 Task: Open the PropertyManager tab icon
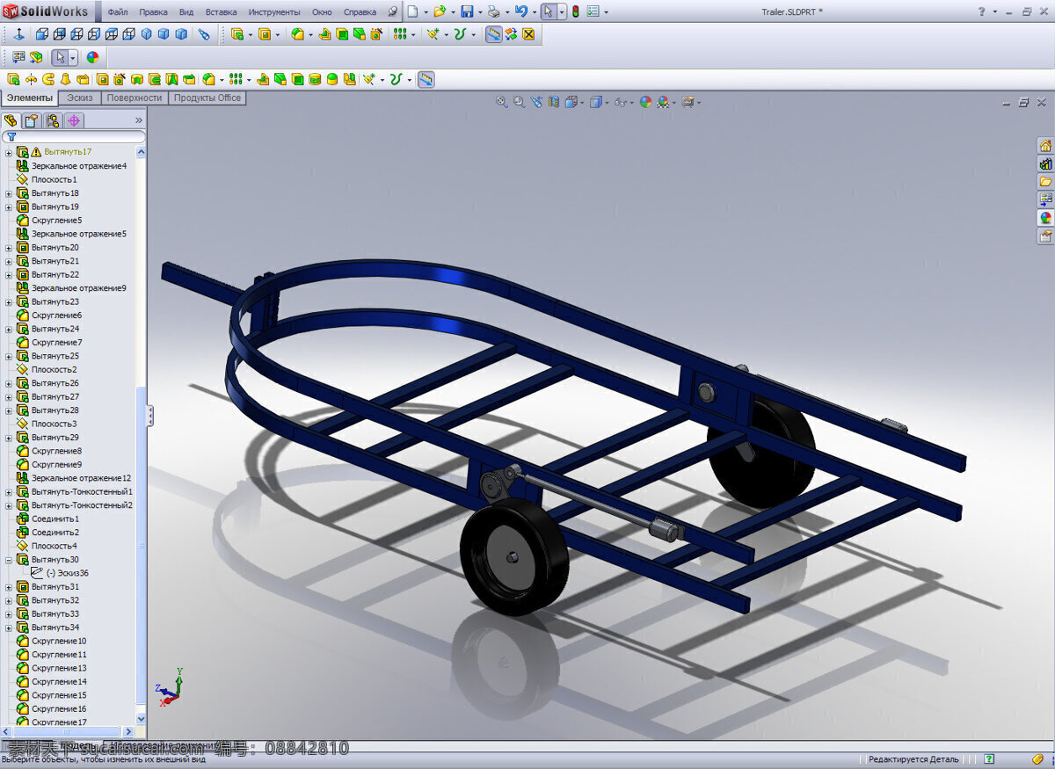(x=32, y=120)
